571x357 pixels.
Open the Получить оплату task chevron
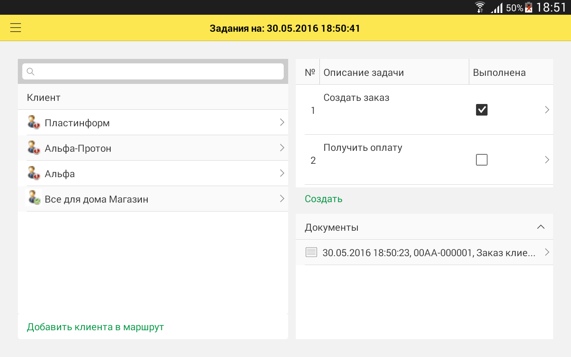(547, 160)
